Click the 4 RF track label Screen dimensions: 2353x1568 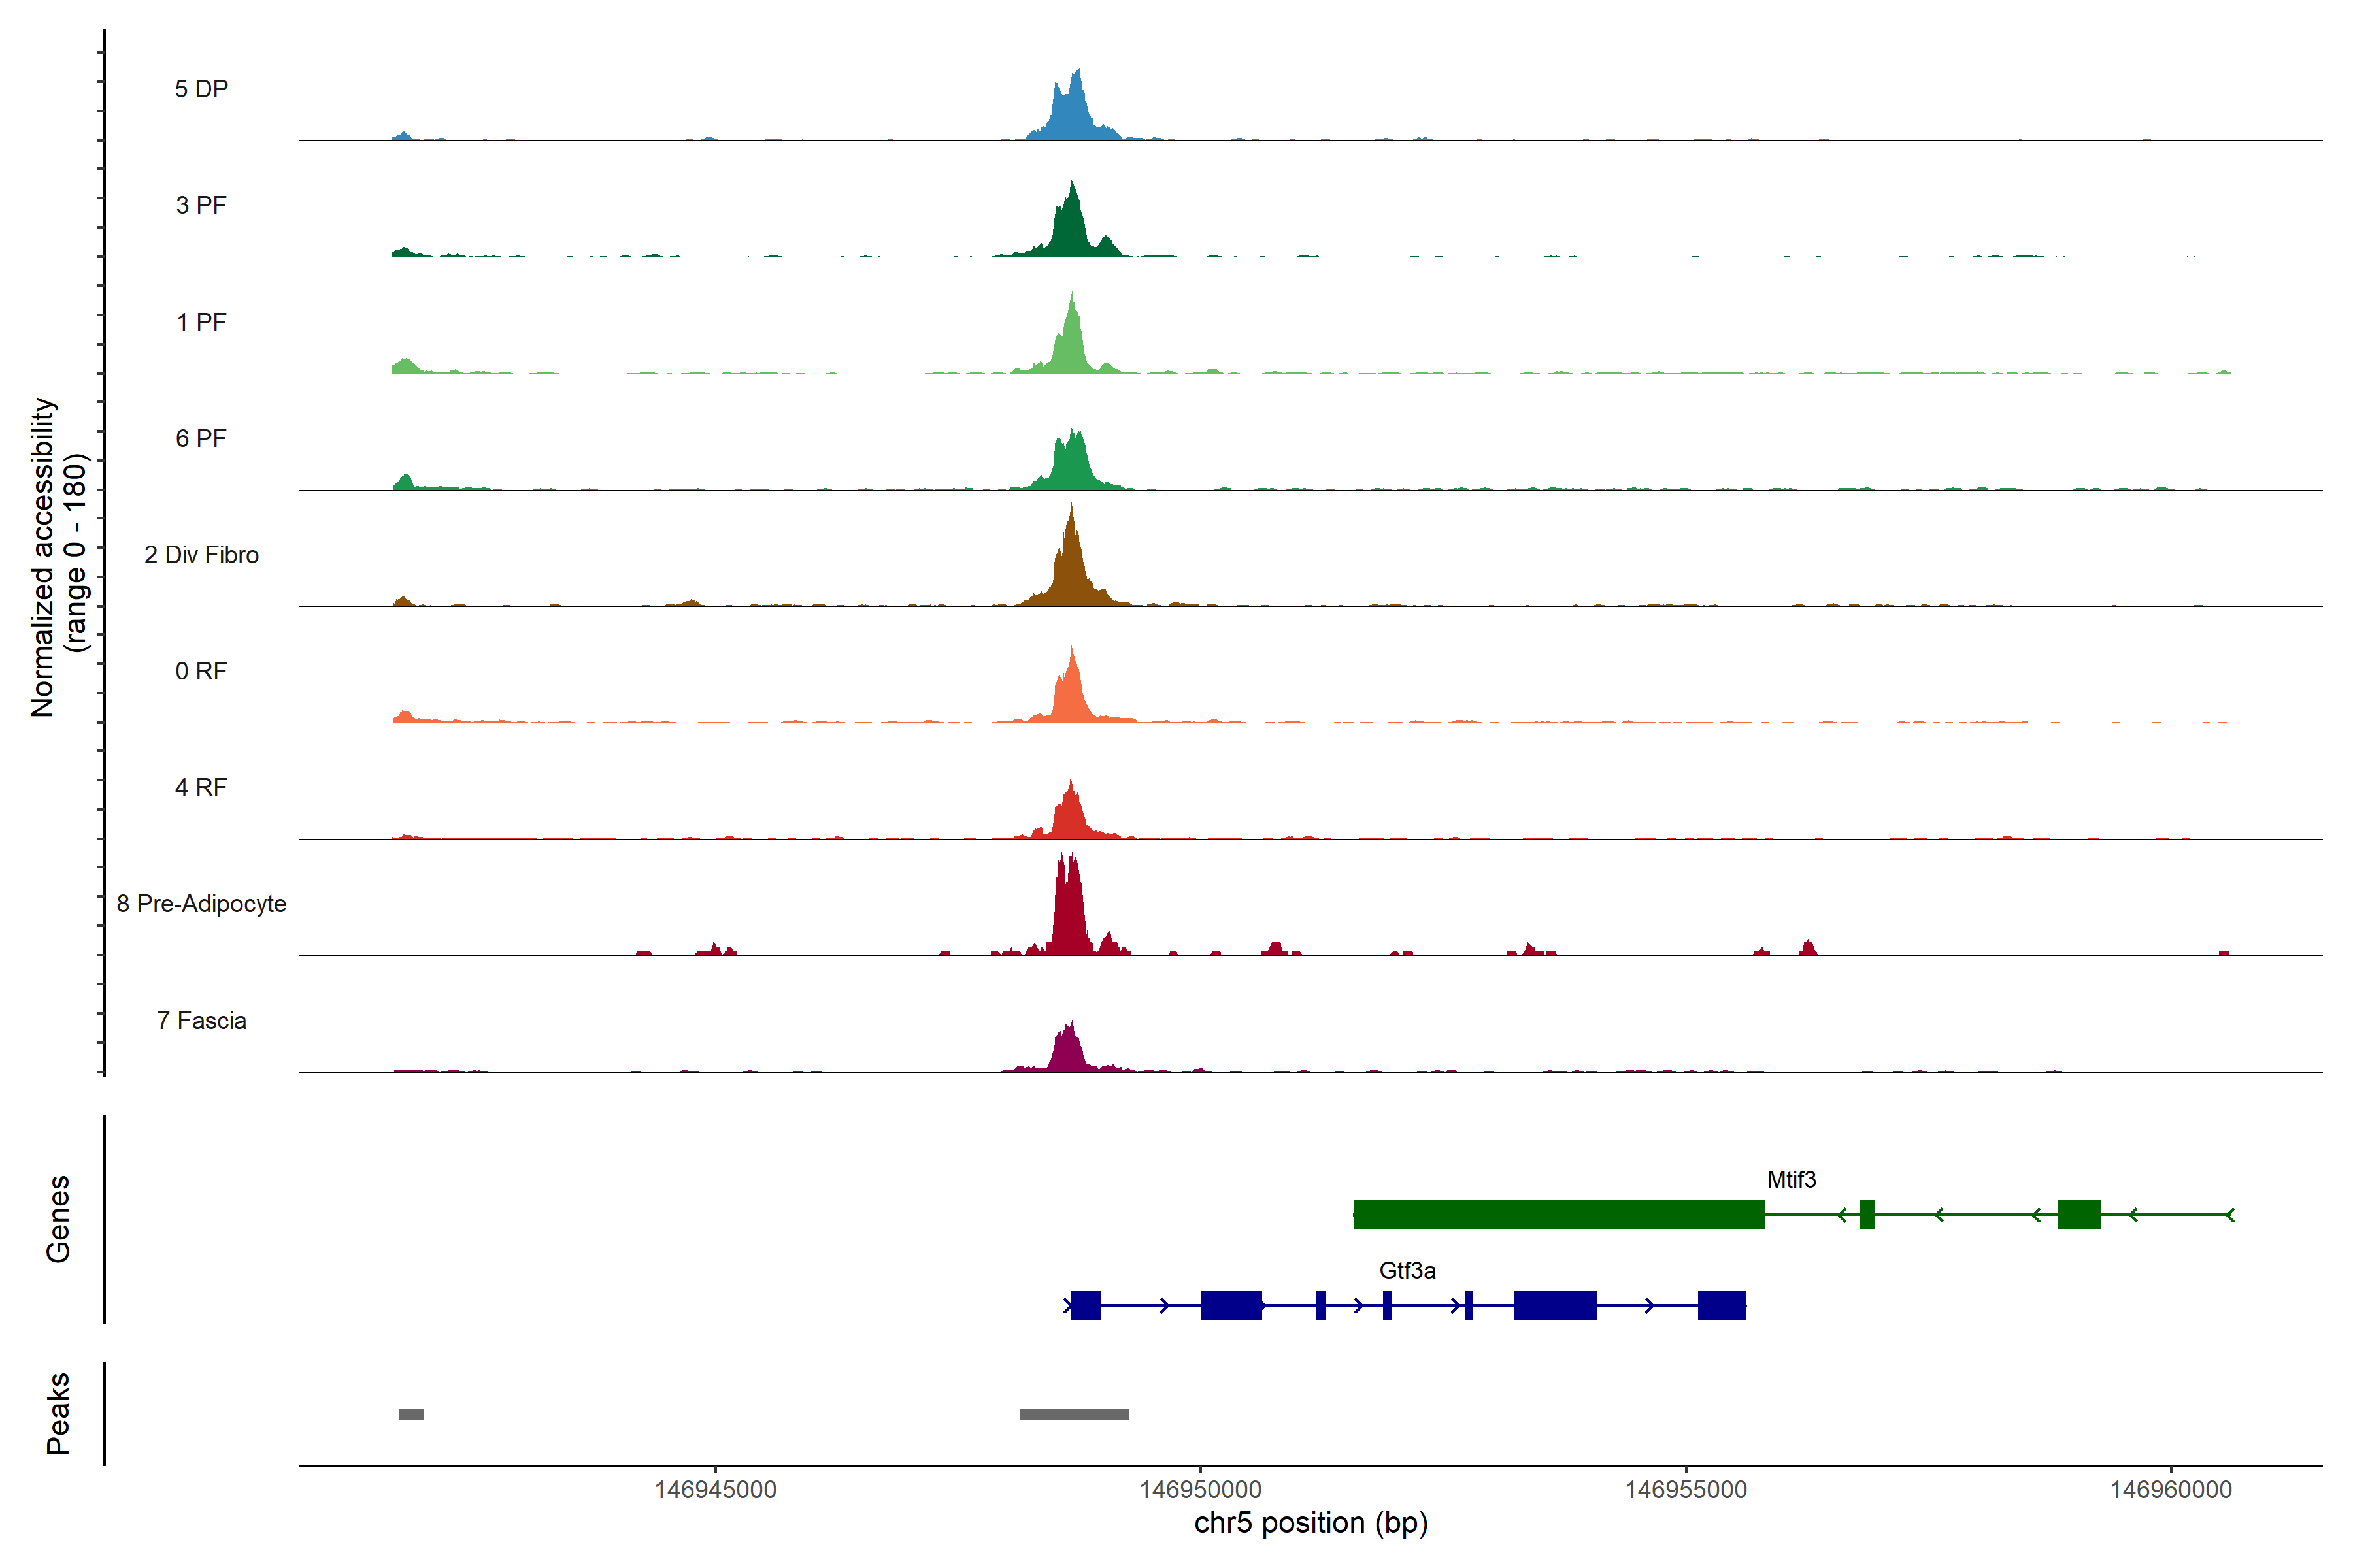[201, 787]
